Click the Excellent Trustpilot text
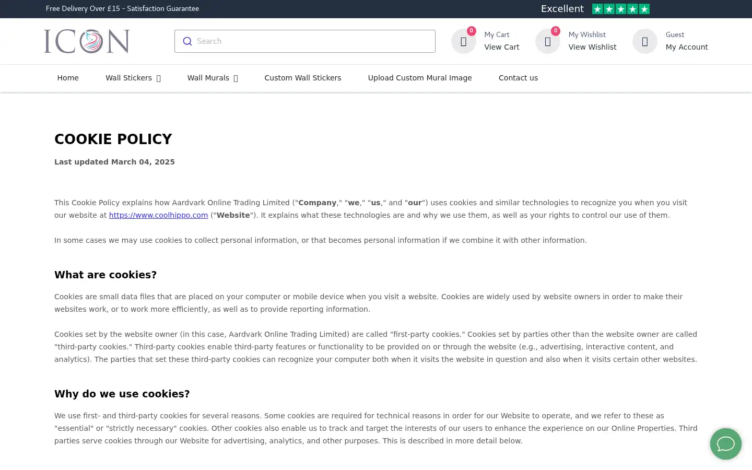752x470 pixels. [562, 9]
